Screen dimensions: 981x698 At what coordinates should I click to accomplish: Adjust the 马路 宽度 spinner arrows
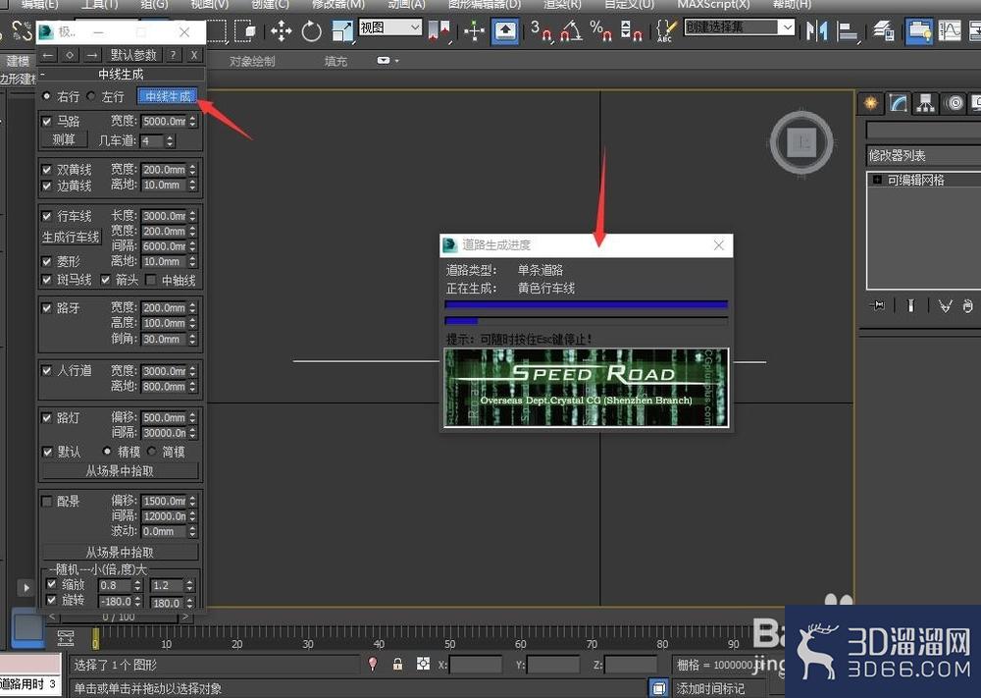pyautogui.click(x=192, y=122)
